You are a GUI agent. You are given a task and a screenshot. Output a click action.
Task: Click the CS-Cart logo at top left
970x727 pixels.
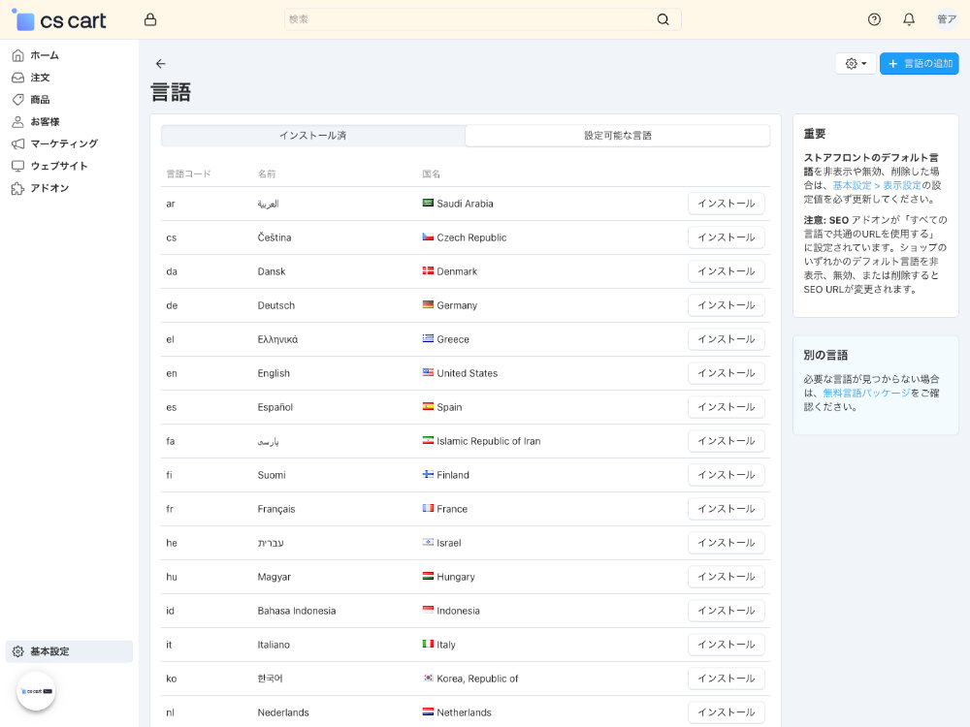(59, 20)
